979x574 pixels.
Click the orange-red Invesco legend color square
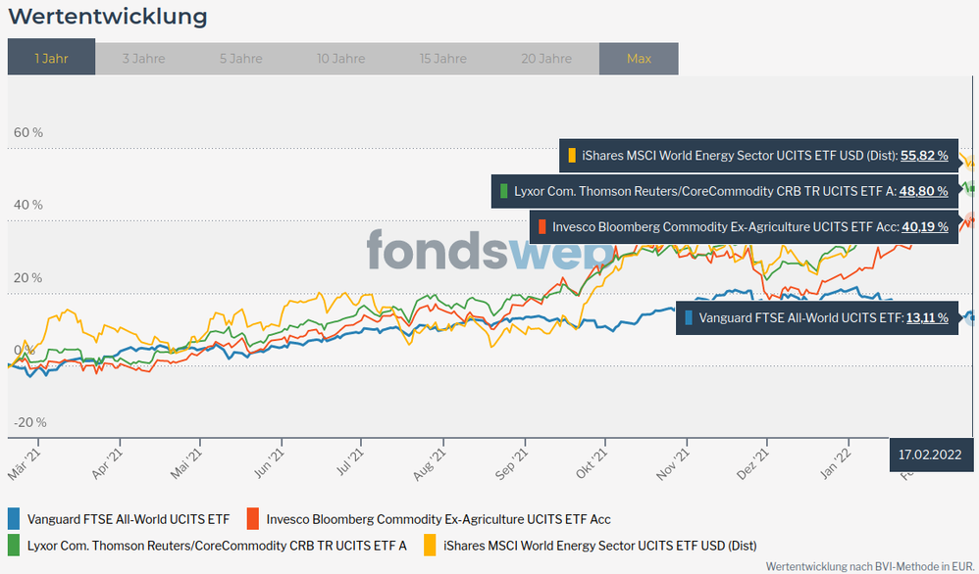pos(253,519)
